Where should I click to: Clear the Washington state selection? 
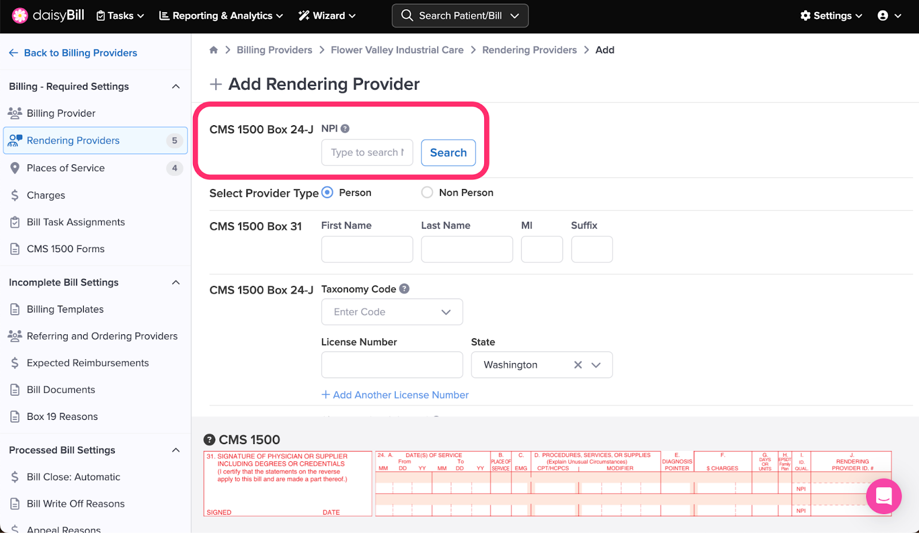click(578, 365)
